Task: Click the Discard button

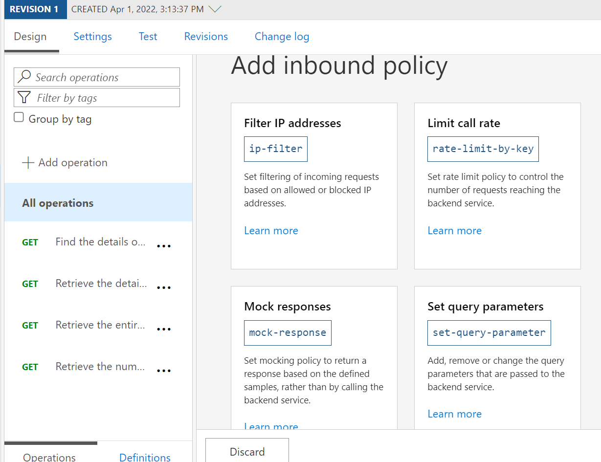Action: tap(247, 450)
